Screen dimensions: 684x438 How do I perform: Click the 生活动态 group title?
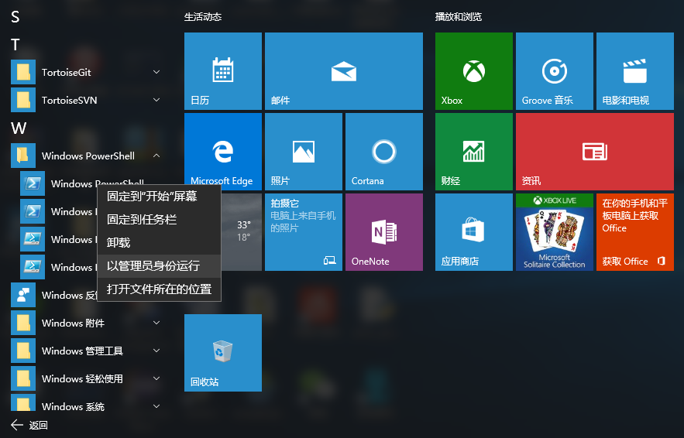(203, 17)
